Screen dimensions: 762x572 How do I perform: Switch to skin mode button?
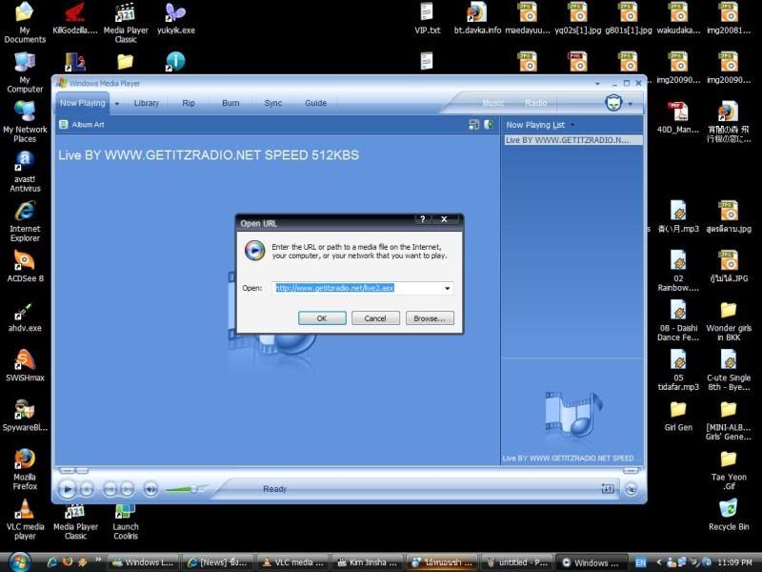[631, 489]
